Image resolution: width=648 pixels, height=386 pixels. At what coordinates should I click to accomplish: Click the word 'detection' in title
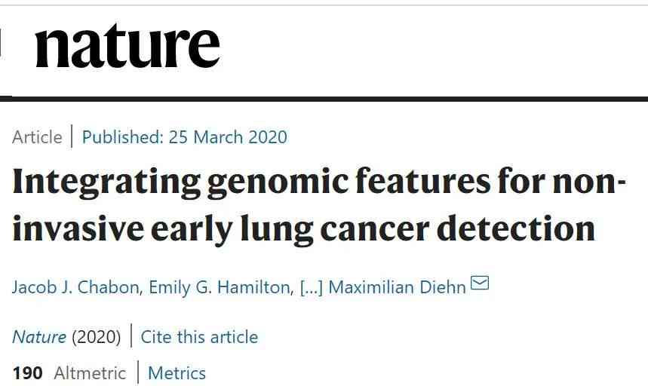(516, 228)
